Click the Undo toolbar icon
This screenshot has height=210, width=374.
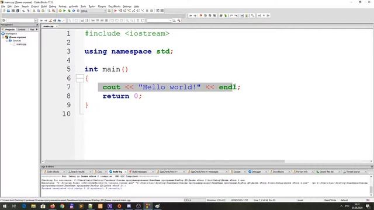[23, 10]
